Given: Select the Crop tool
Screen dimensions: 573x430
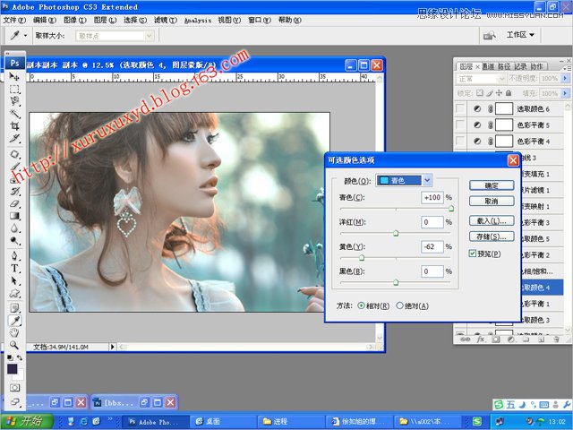Looking at the screenshot, I should click(x=14, y=125).
